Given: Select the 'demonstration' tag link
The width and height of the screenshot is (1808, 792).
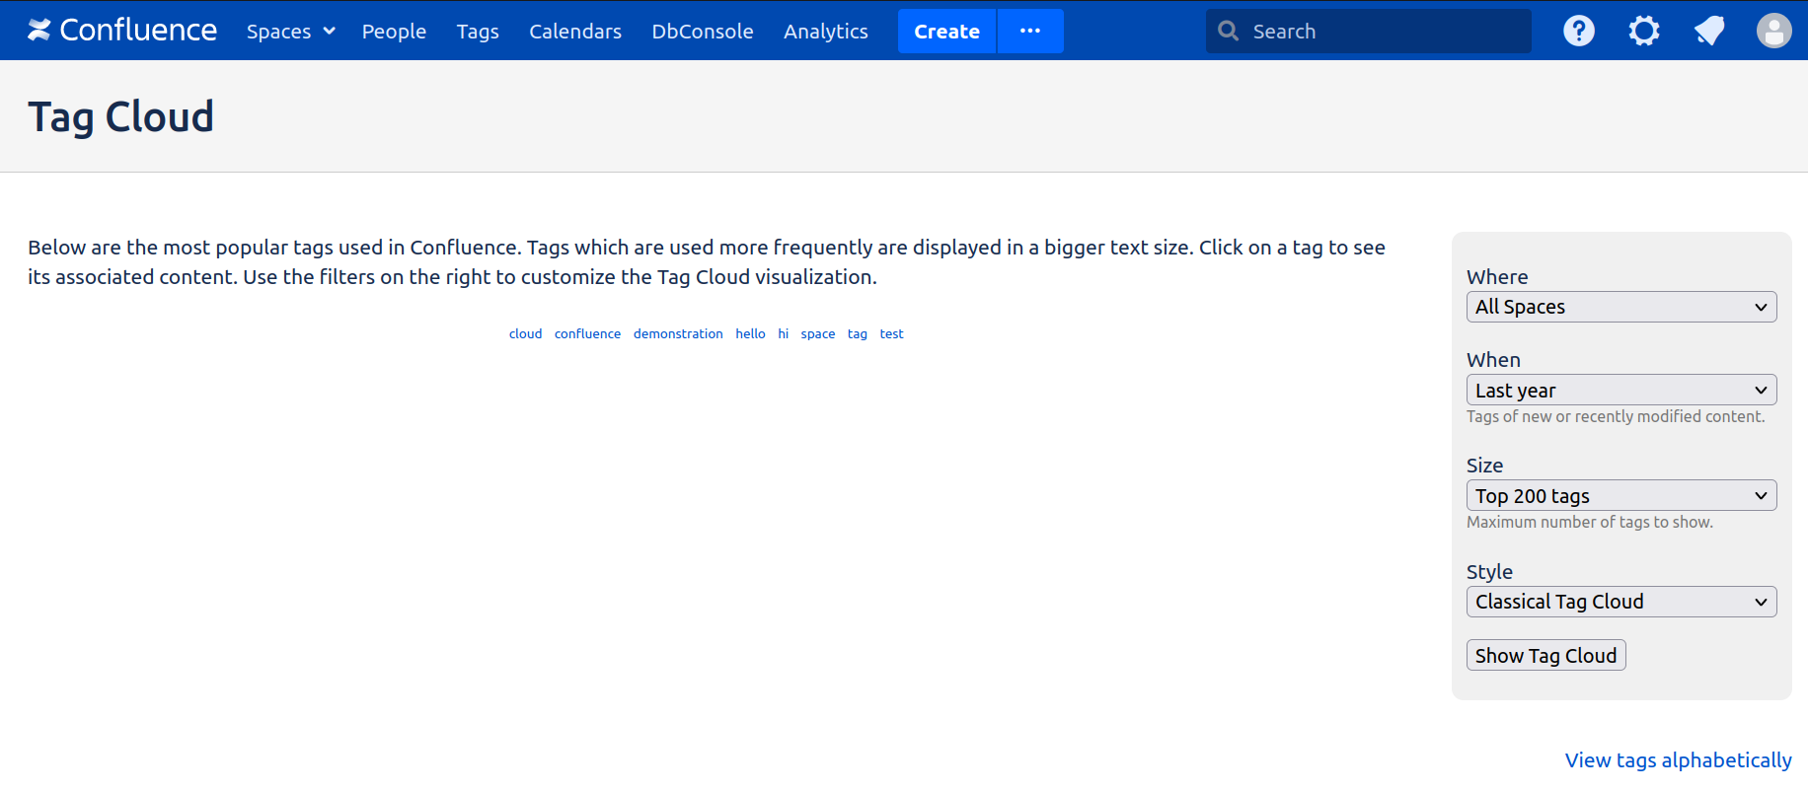Looking at the screenshot, I should (x=678, y=334).
